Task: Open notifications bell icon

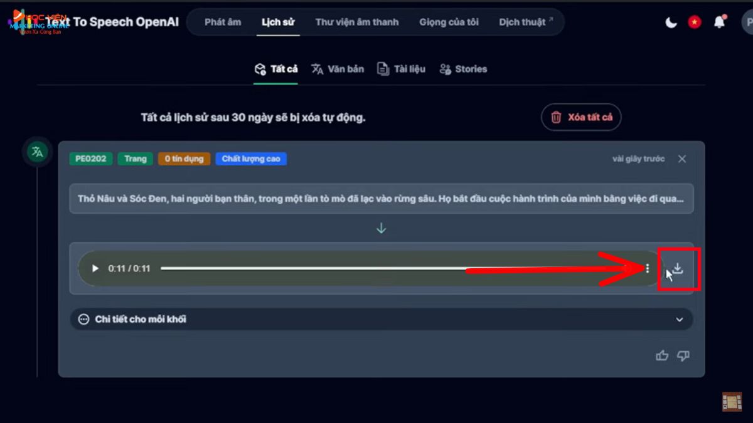Action: [x=720, y=22]
